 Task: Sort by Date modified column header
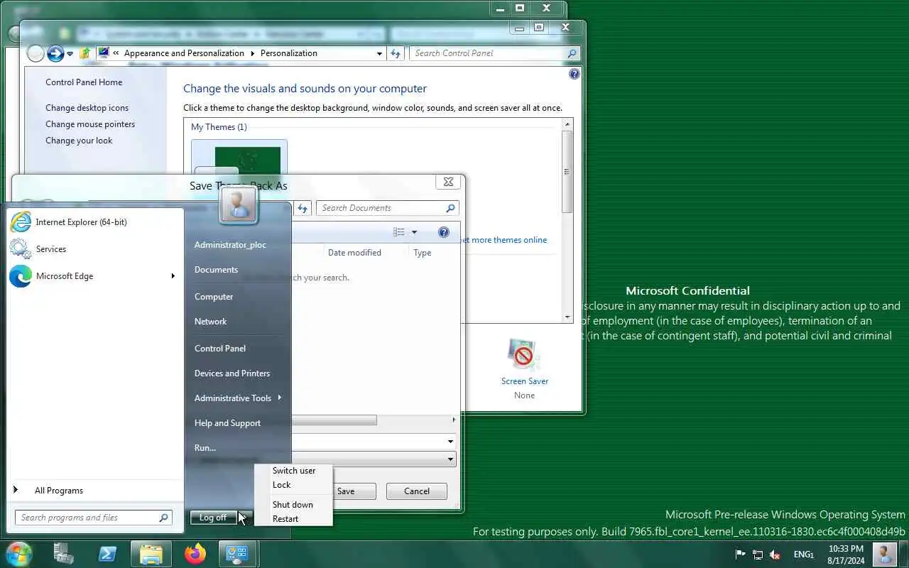pos(354,253)
